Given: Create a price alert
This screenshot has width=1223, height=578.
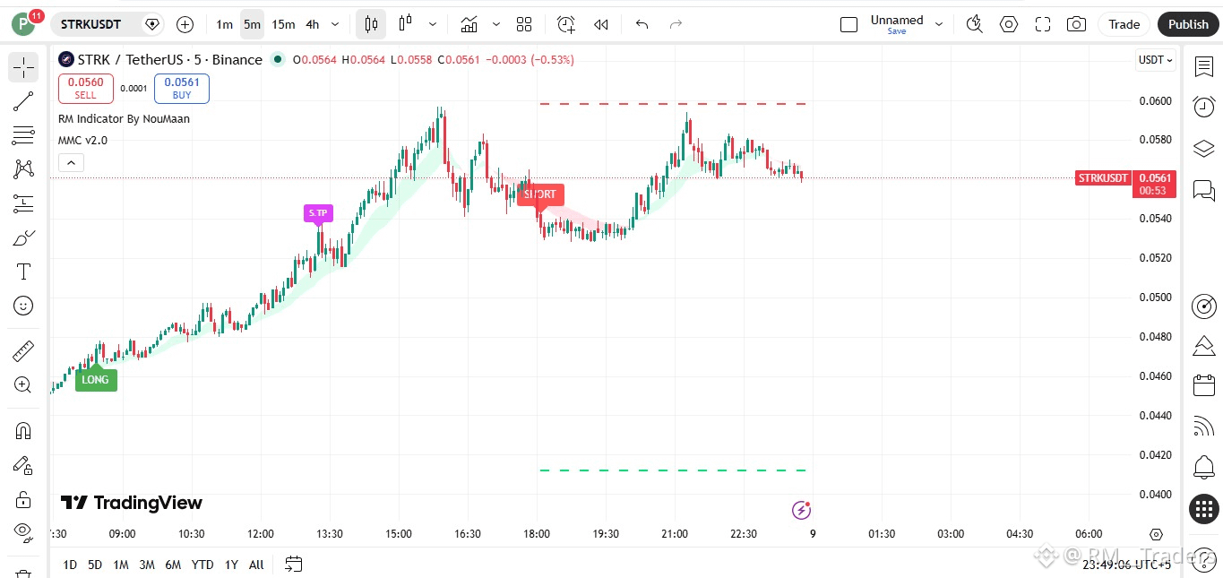Looking at the screenshot, I should [565, 24].
